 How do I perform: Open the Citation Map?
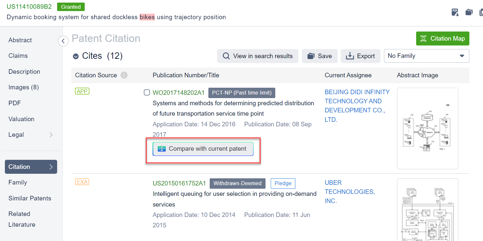442,38
